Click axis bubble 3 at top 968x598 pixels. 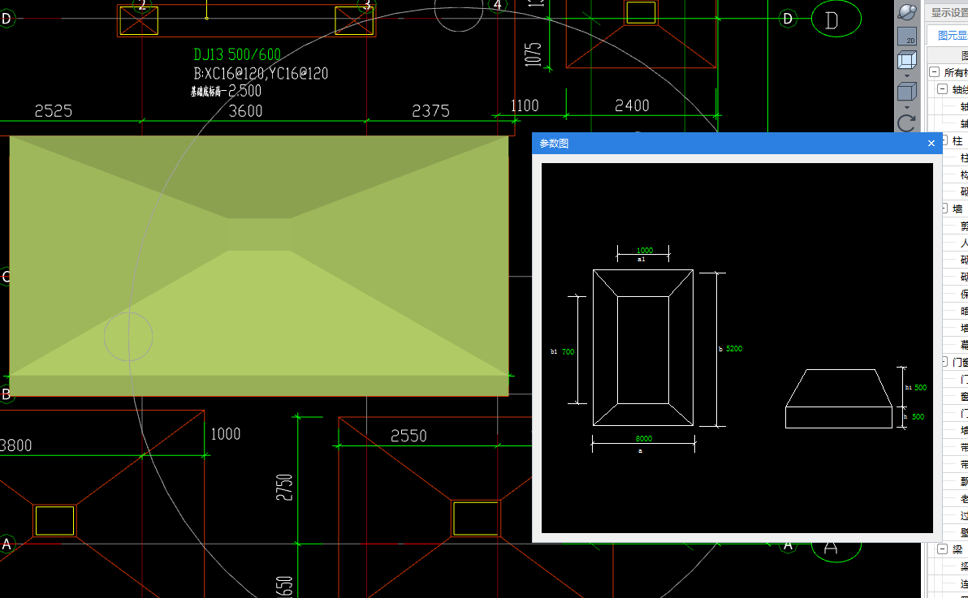tap(367, 5)
